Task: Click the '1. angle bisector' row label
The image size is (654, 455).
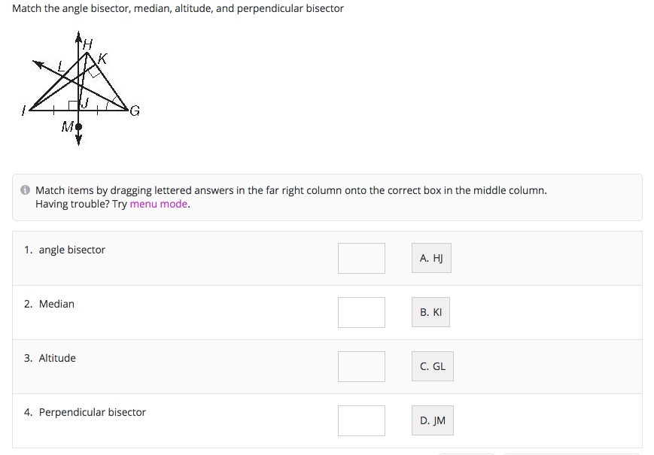Action: click(65, 250)
